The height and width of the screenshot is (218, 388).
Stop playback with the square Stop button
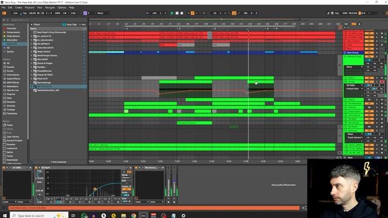coord(177,13)
